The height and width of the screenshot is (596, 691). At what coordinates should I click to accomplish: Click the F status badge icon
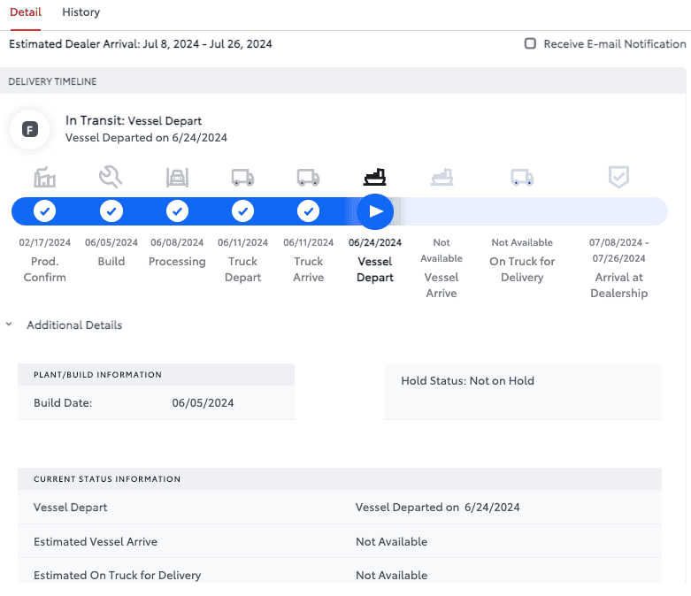30,129
